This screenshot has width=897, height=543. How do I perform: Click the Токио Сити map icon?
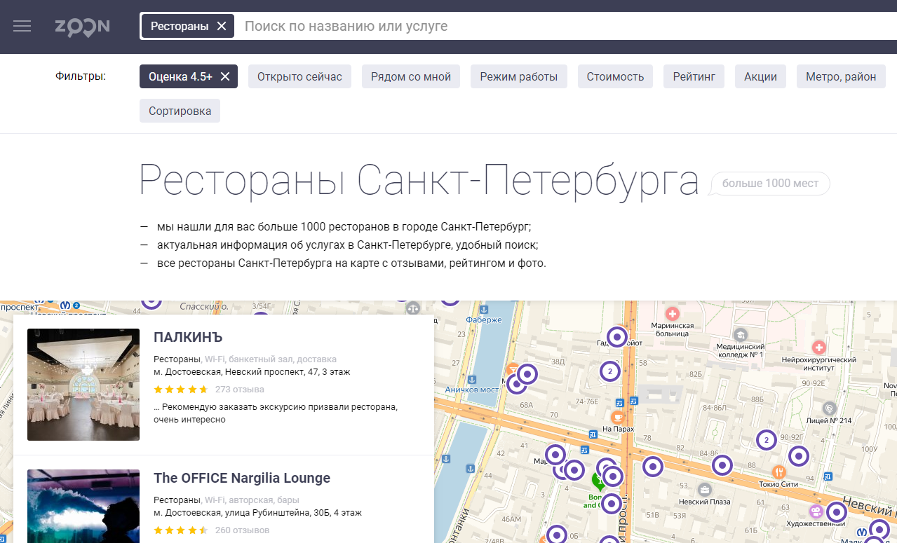(778, 472)
